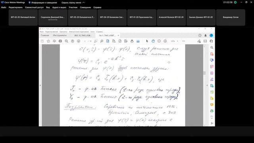Send file by email envelope icon

point(205,41)
